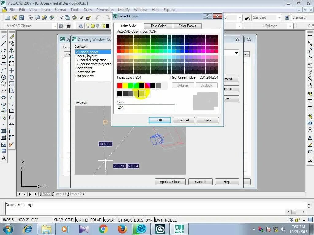Toggle ORTHO mode in the status bar
The height and width of the screenshot is (235, 314).
[82, 220]
